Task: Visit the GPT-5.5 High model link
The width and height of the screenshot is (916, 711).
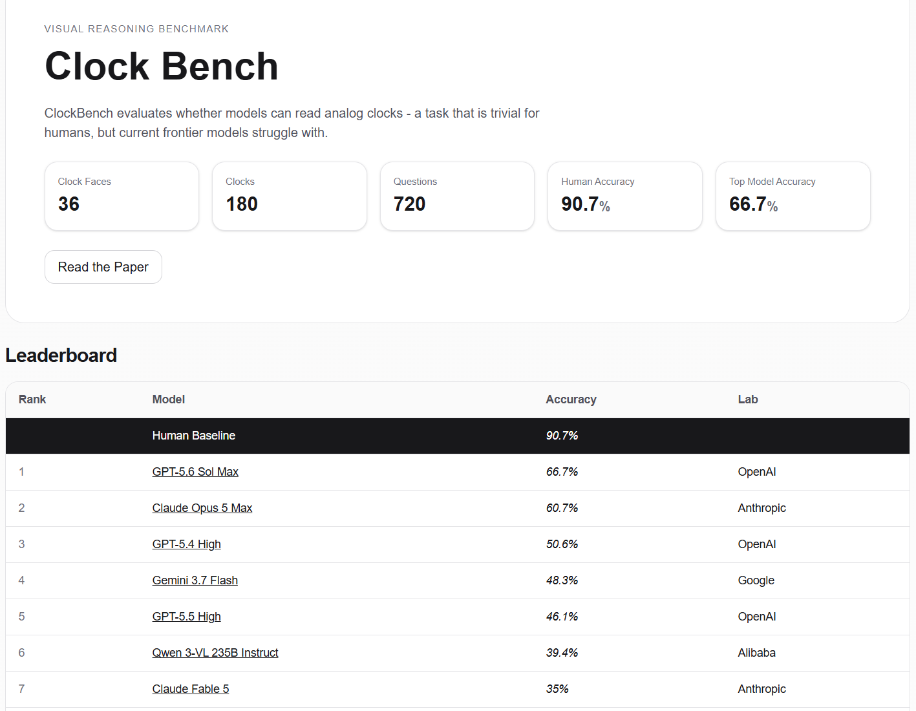Action: (x=187, y=617)
